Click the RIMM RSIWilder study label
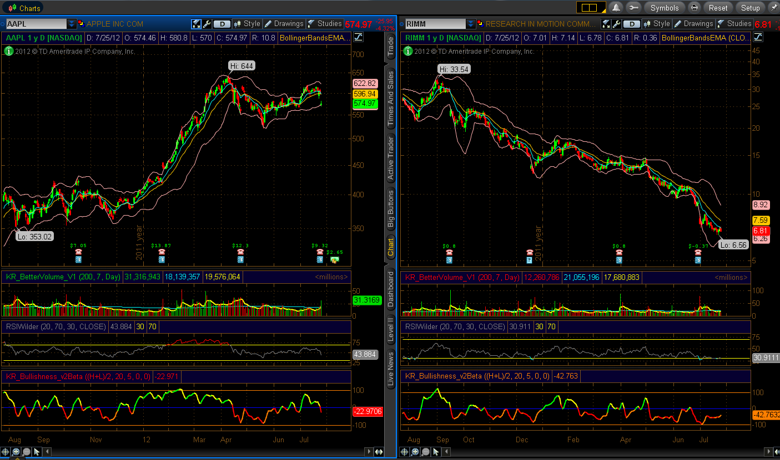 (455, 327)
